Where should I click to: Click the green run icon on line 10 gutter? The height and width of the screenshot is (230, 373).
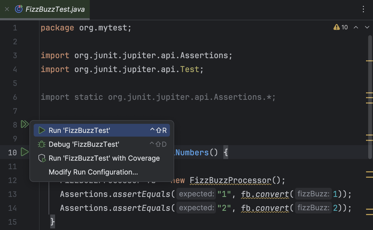pyautogui.click(x=25, y=152)
